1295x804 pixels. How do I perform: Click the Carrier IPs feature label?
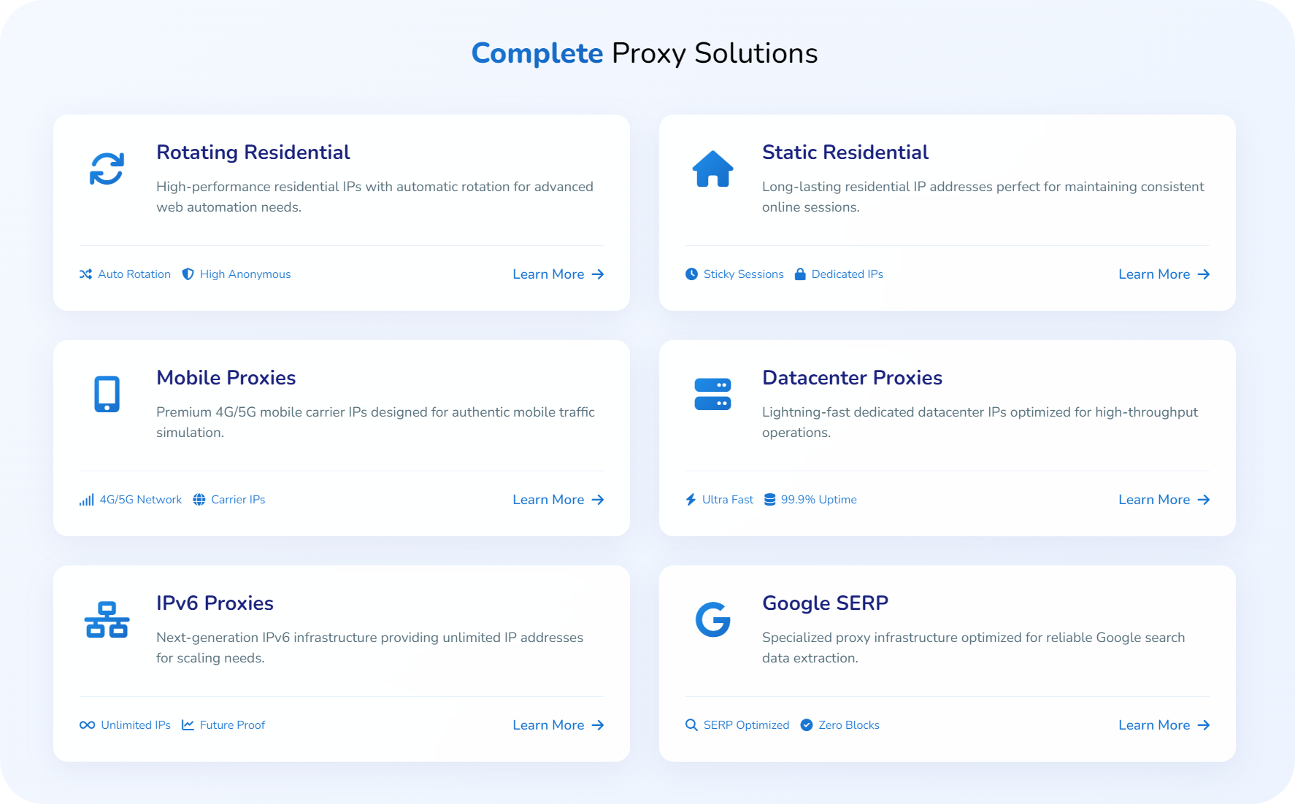click(x=238, y=500)
